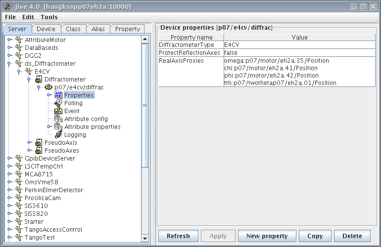Click the GpibDeviceServer icon
Image resolution: width=381 pixels, height=247 pixels.
pos(19,158)
